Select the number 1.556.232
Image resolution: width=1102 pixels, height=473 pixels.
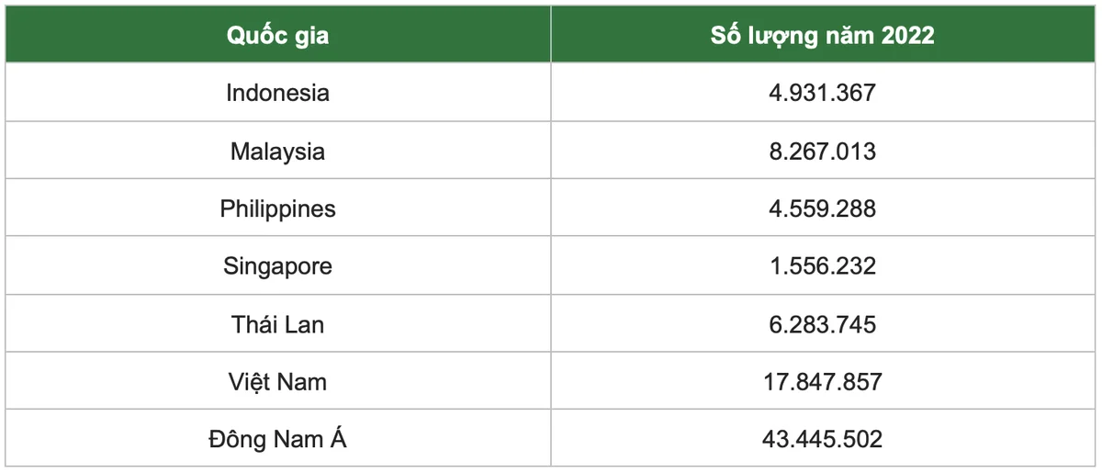click(x=823, y=266)
